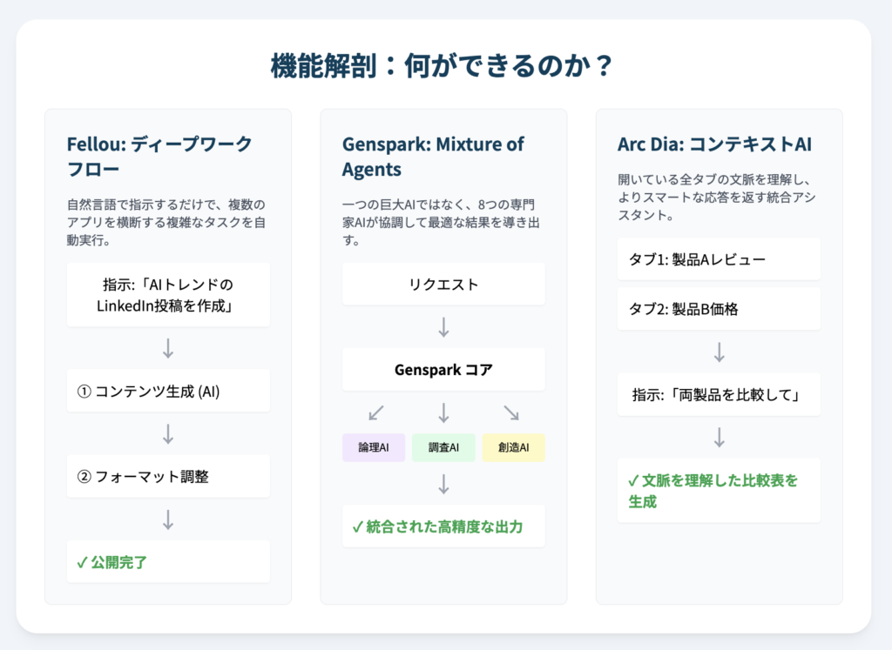Click the arrow above 公開完了
The height and width of the screenshot is (650, 892).
pyautogui.click(x=168, y=519)
